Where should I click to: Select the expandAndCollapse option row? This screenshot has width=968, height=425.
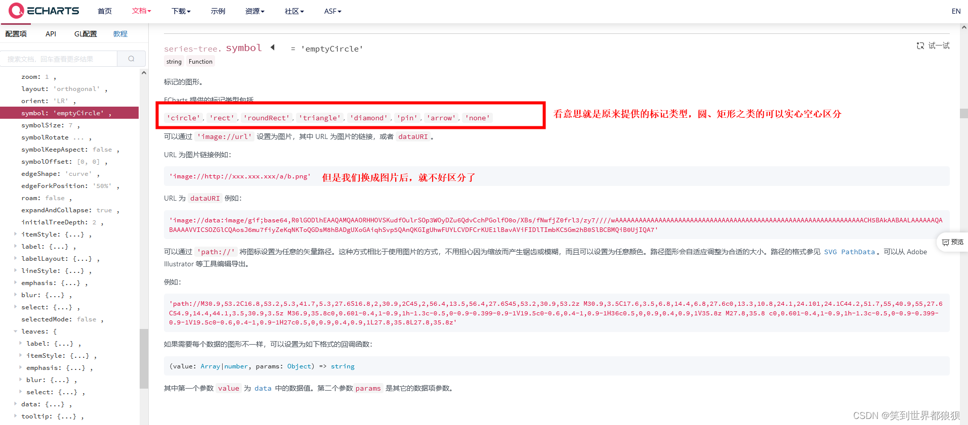click(69, 210)
